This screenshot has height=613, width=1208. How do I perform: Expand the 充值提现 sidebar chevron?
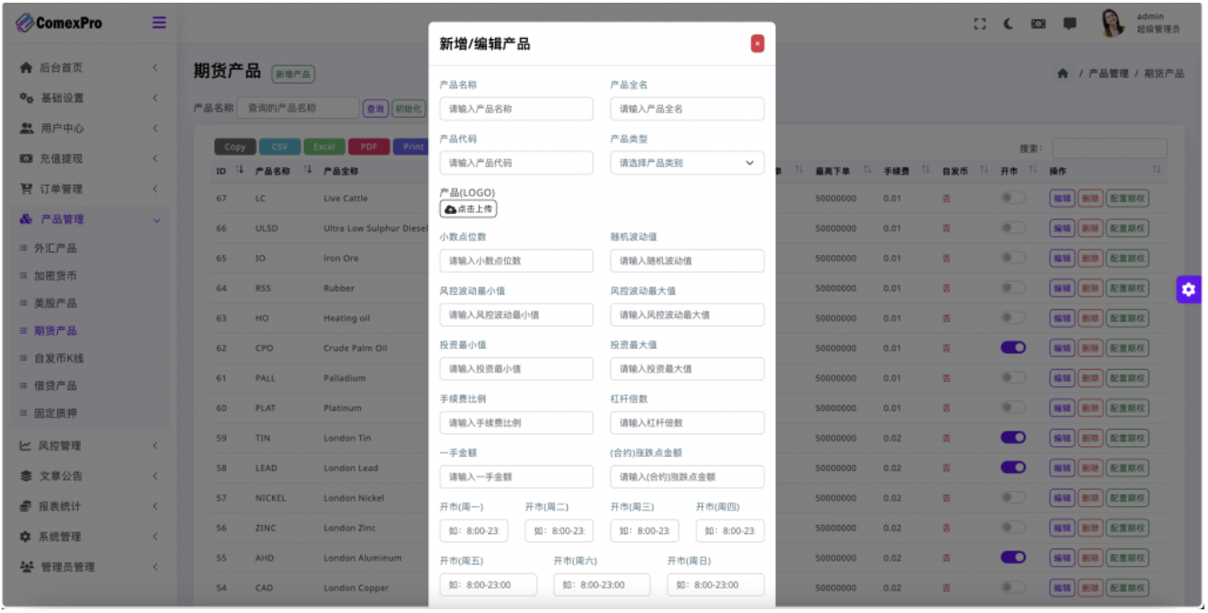(155, 159)
